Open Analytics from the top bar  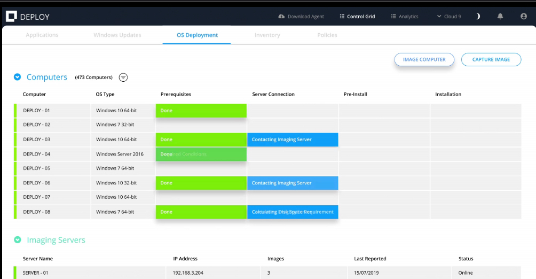(404, 17)
